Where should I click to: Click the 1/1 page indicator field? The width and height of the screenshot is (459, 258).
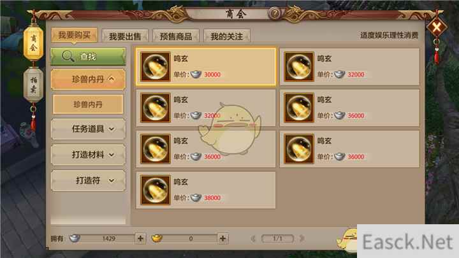click(277, 238)
